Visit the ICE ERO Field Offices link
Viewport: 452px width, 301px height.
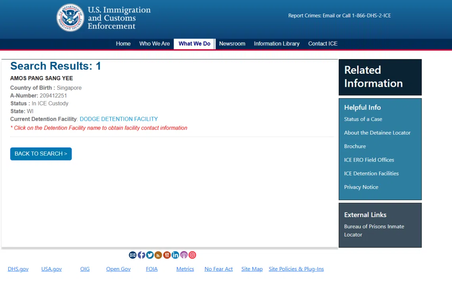click(369, 160)
